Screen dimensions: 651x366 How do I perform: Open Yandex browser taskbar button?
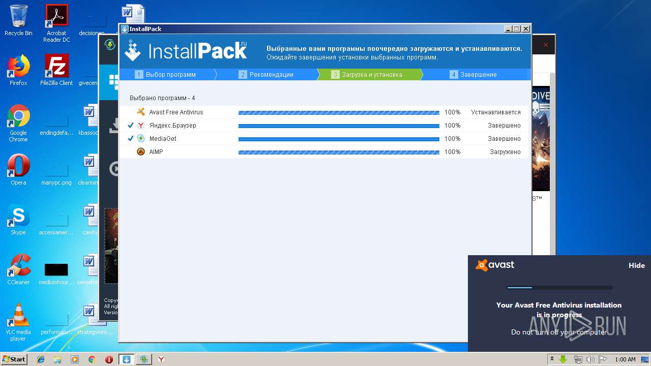tap(161, 359)
